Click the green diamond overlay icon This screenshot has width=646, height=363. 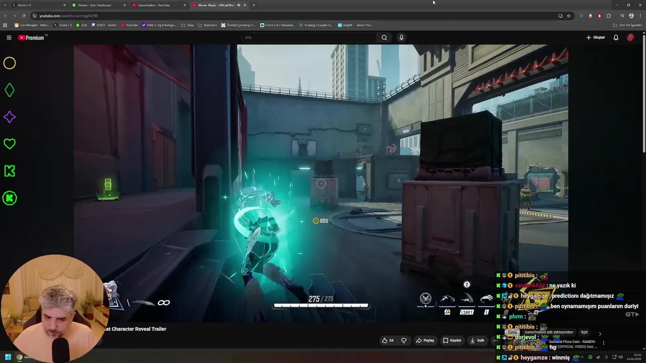point(10,90)
